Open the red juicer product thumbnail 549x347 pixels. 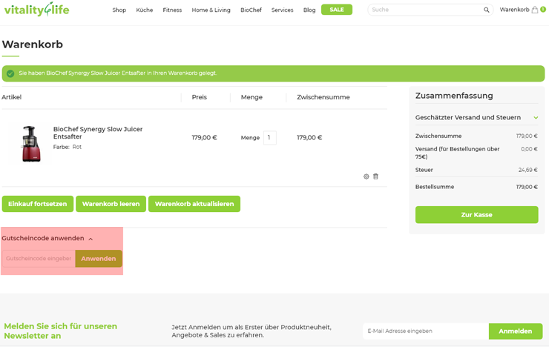[31, 144]
